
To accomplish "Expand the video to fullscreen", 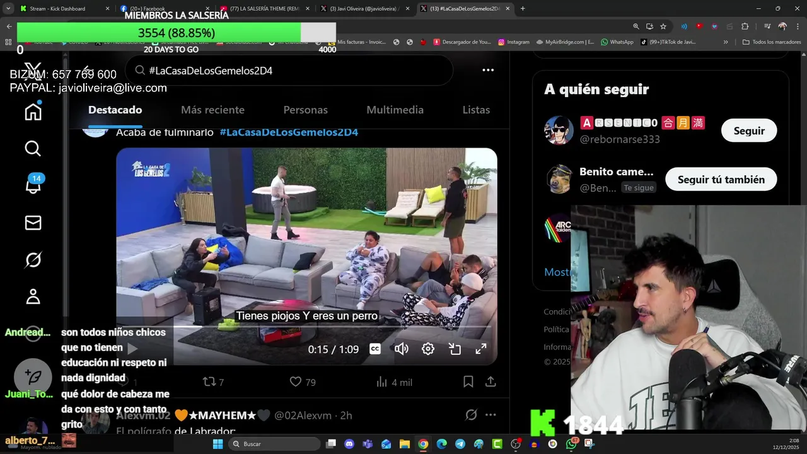I will (x=481, y=349).
